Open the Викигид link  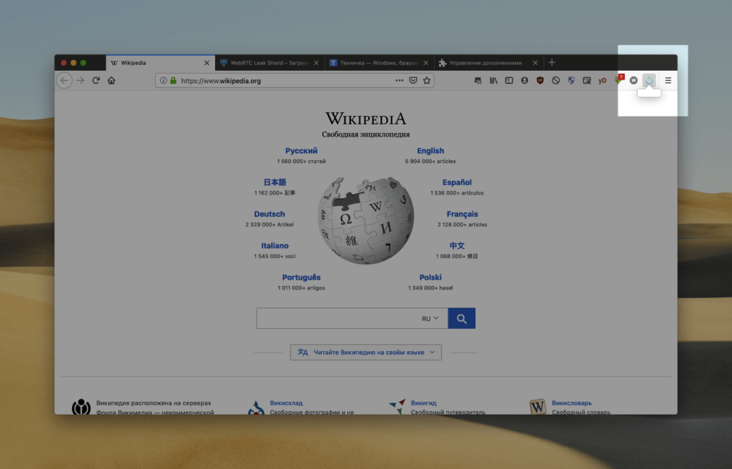click(x=423, y=403)
